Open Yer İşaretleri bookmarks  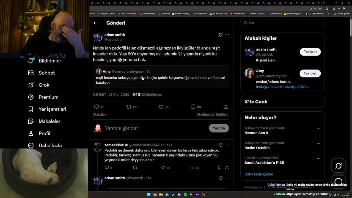coord(47,109)
